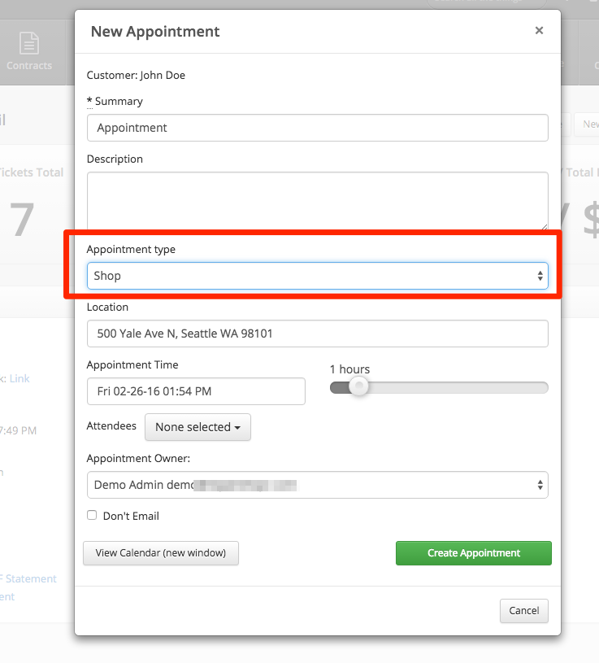Click the Create Appointment button
The height and width of the screenshot is (663, 599).
tap(473, 553)
